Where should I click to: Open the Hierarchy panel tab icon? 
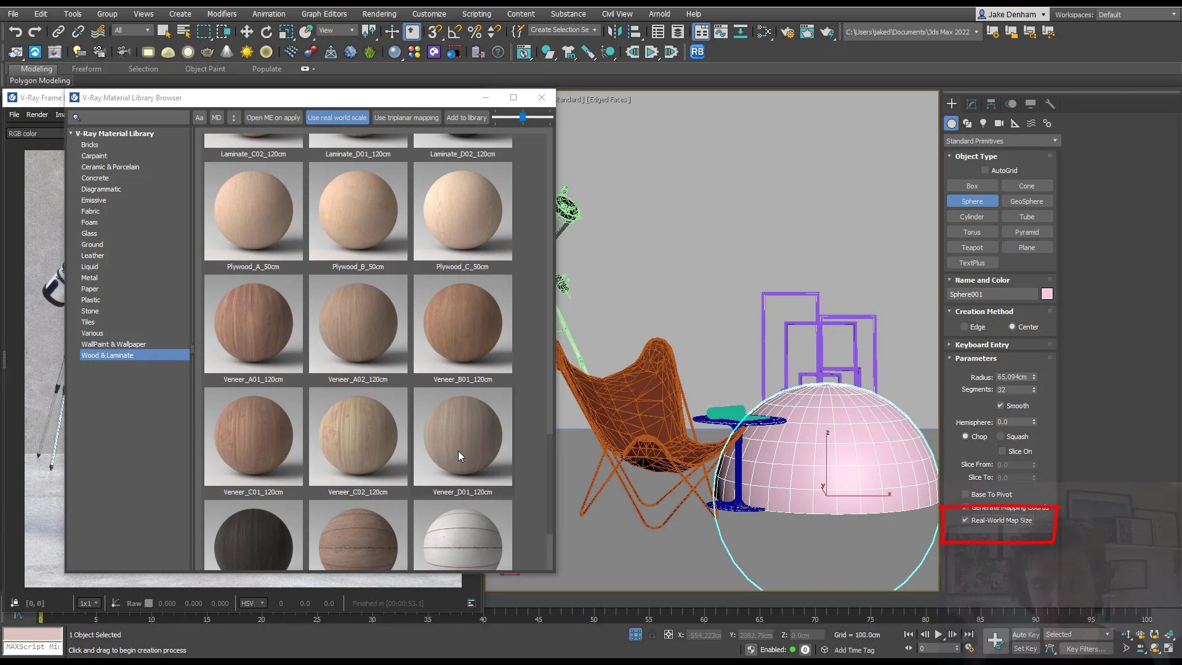tap(991, 104)
